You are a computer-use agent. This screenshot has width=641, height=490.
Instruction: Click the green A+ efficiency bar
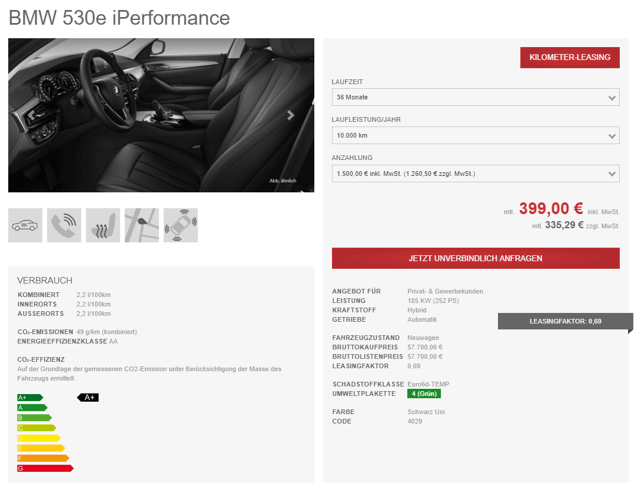(30, 398)
